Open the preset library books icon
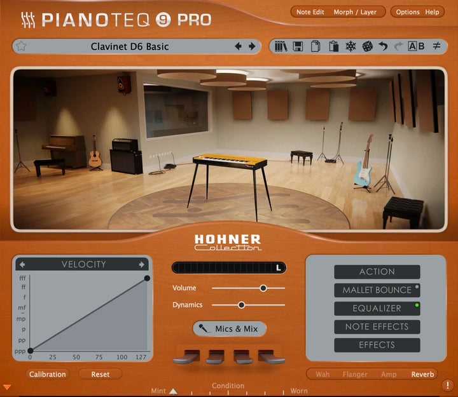The width and height of the screenshot is (458, 397). [x=281, y=46]
